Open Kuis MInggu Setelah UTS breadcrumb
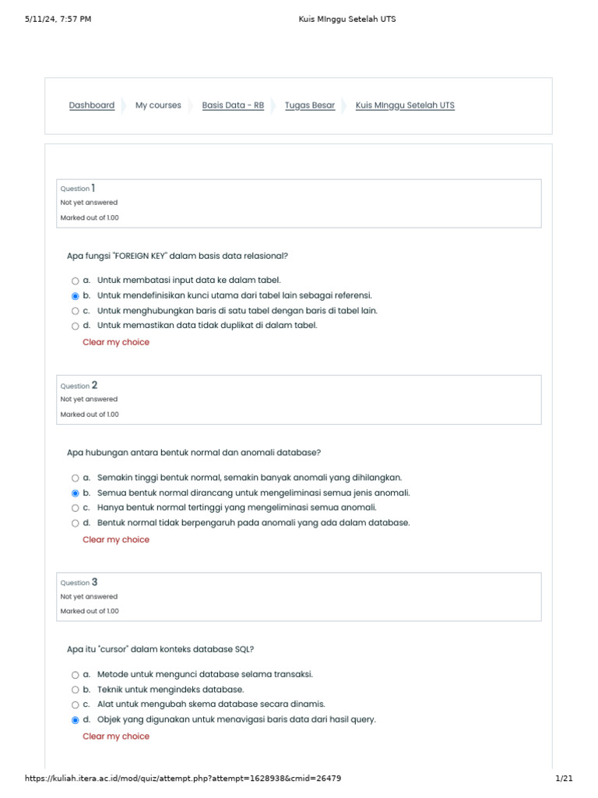This screenshot has height=798, width=598. (x=405, y=105)
